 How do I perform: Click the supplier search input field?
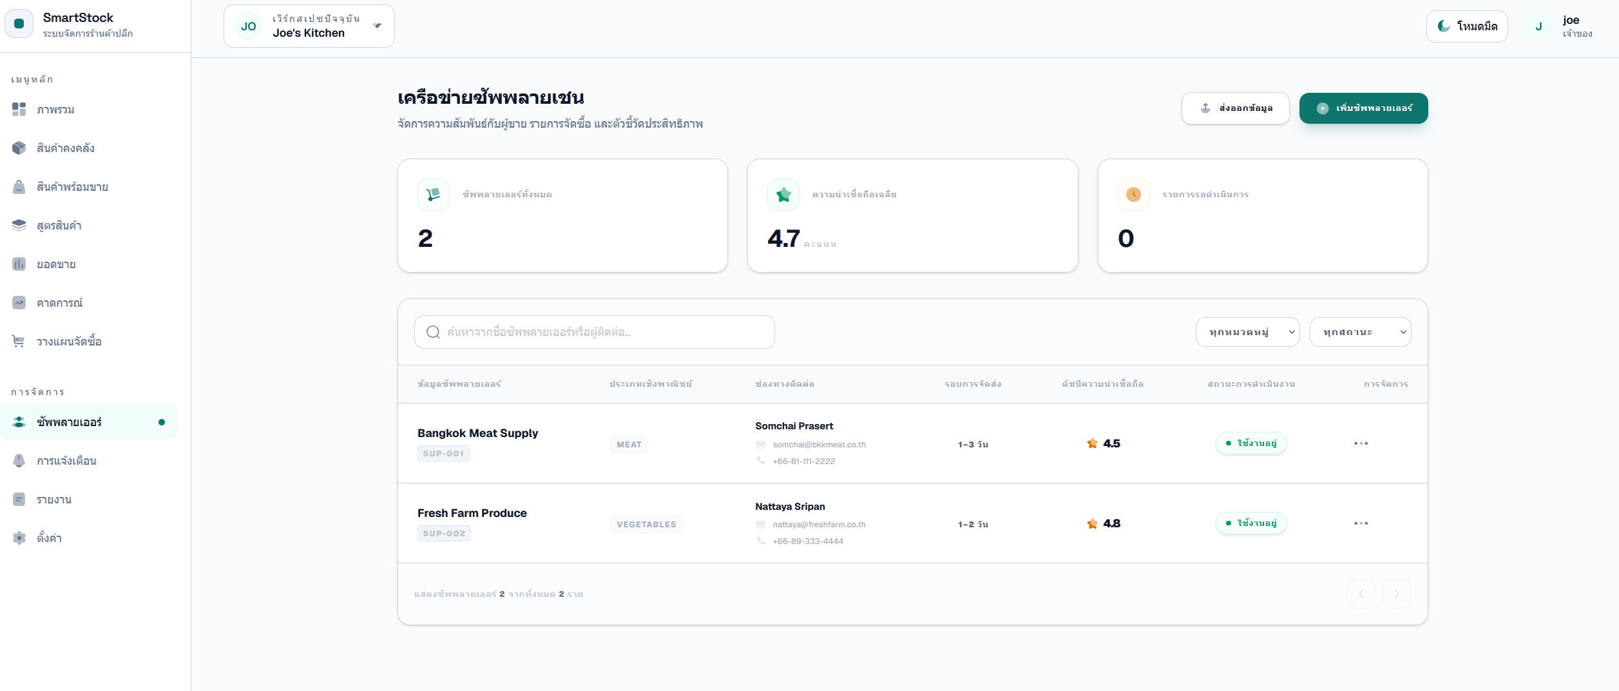pyautogui.click(x=594, y=331)
